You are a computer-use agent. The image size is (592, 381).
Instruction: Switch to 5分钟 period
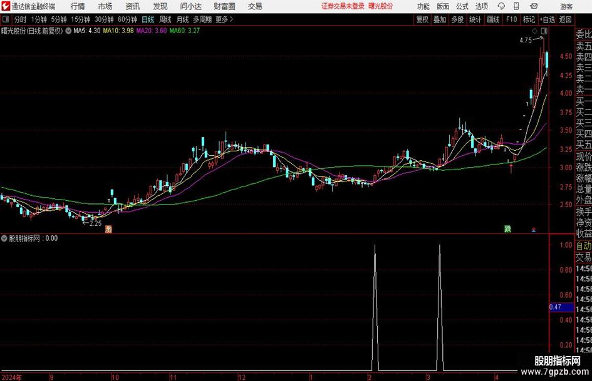pyautogui.click(x=59, y=19)
